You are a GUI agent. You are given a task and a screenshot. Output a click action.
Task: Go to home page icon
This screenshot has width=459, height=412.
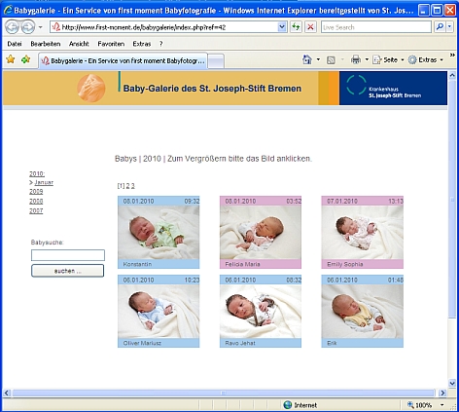click(x=307, y=59)
